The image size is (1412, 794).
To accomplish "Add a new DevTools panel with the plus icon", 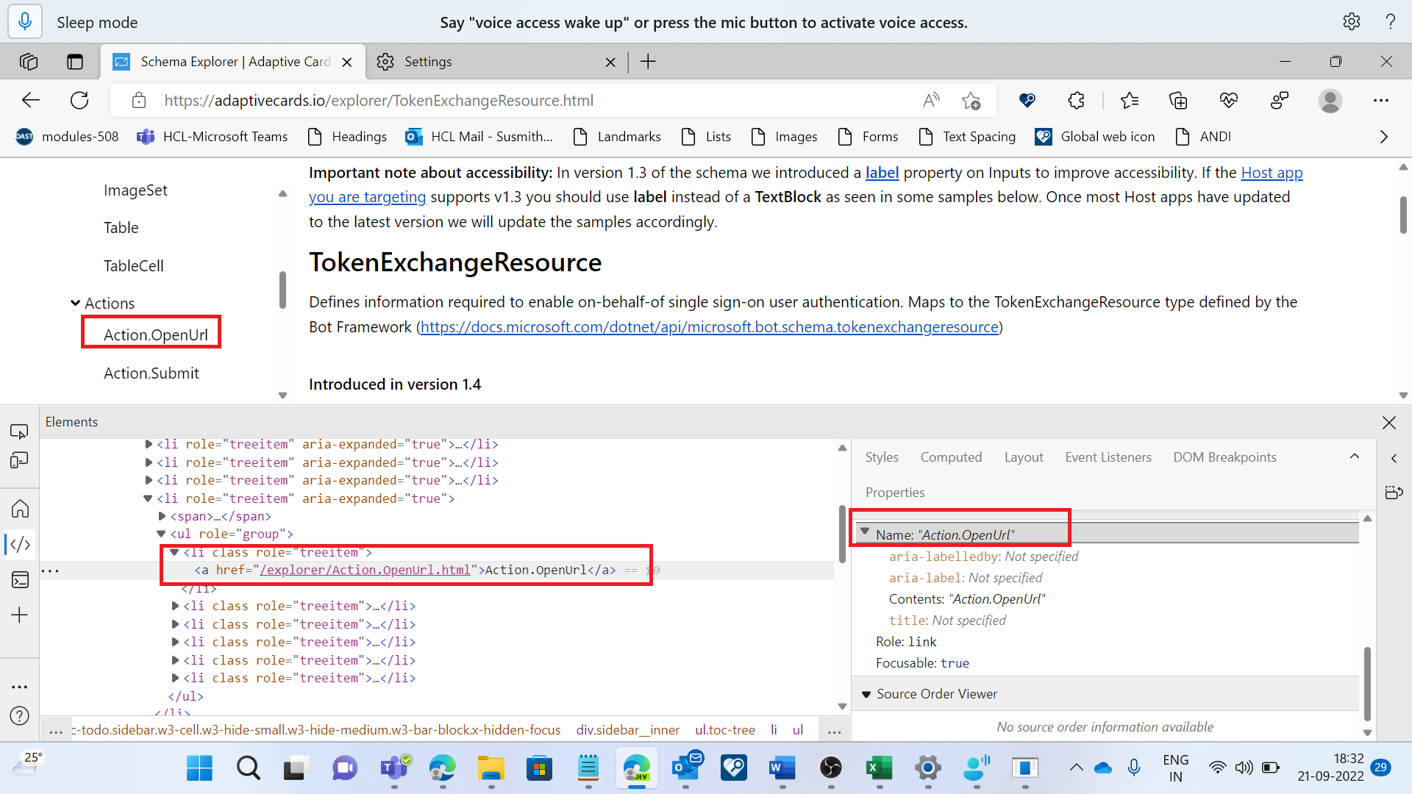I will (x=19, y=615).
